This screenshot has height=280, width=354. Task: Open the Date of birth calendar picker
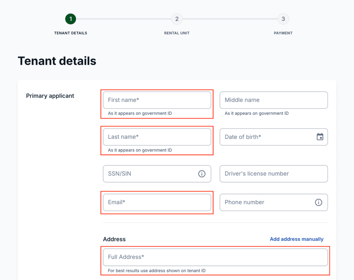tap(320, 137)
